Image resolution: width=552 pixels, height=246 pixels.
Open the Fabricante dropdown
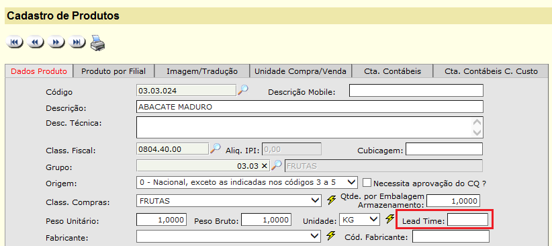click(x=228, y=237)
